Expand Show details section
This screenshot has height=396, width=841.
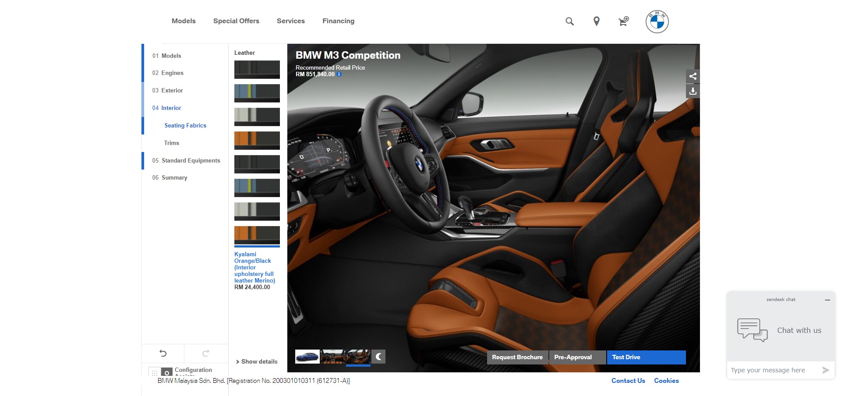257,361
